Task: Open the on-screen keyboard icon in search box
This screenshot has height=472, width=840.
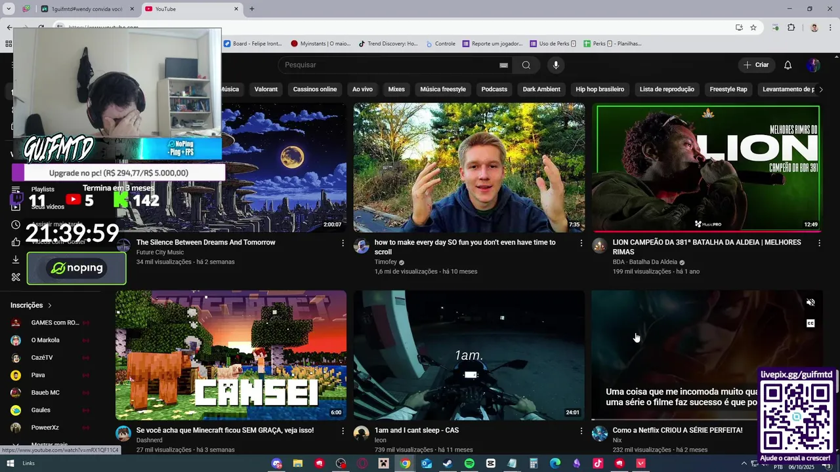Action: (503, 65)
